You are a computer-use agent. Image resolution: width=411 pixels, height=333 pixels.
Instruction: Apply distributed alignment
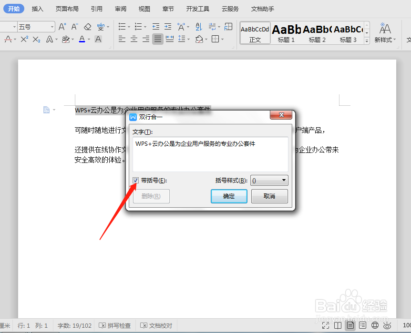170,39
